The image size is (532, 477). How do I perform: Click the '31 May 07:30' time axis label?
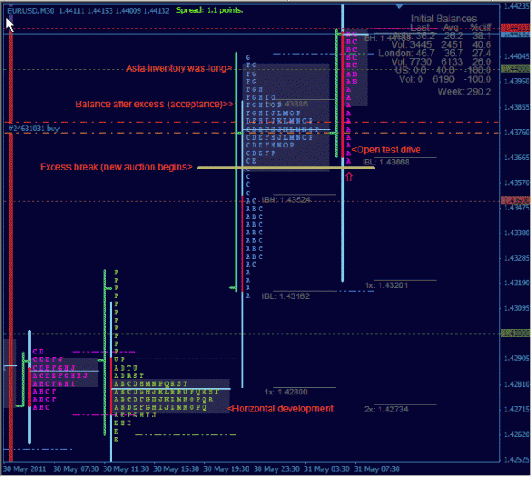[377, 469]
